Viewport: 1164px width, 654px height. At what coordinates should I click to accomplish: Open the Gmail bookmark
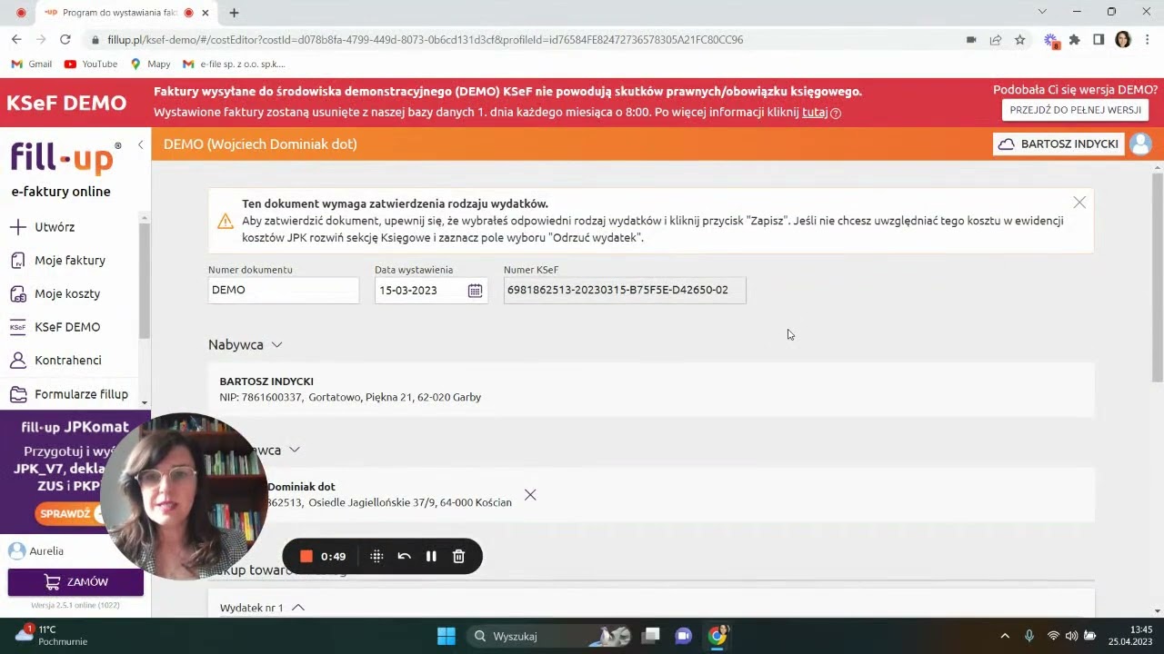coord(31,64)
